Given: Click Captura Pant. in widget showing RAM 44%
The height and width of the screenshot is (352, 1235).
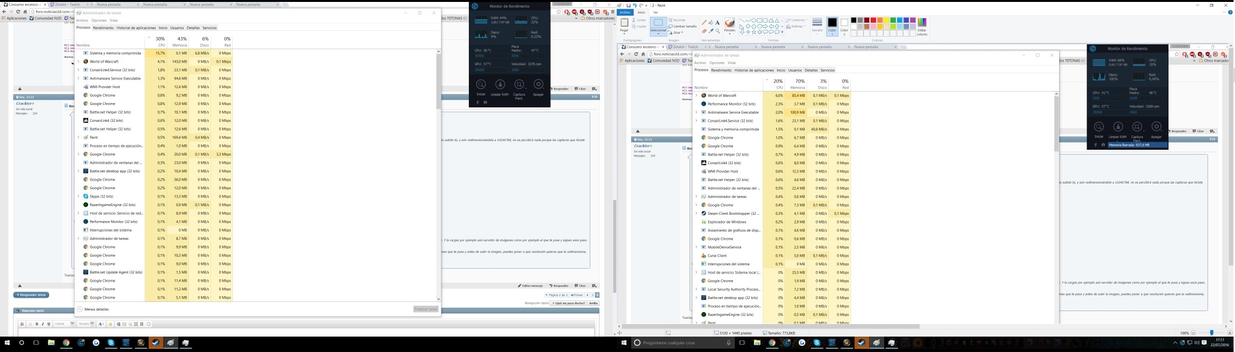Looking at the screenshot, I should click(x=519, y=89).
